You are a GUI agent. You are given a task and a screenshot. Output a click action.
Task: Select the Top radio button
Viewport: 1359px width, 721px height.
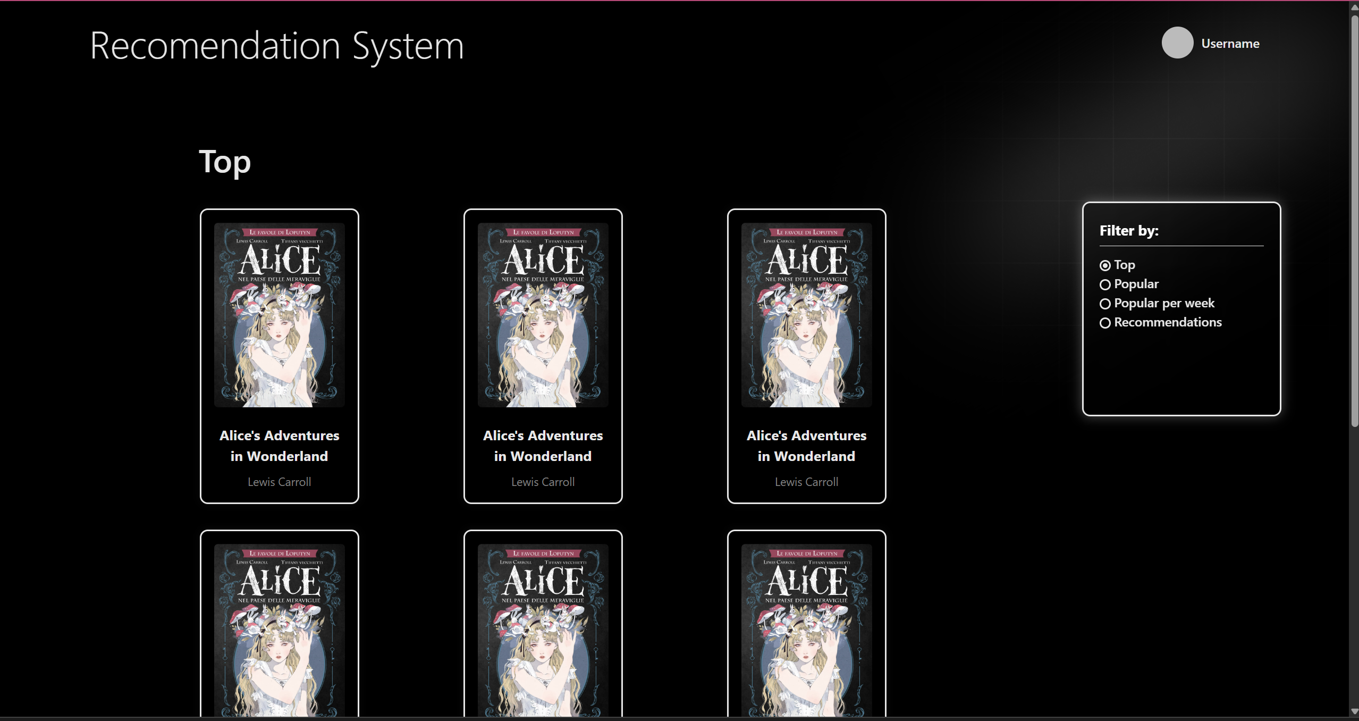(x=1105, y=265)
